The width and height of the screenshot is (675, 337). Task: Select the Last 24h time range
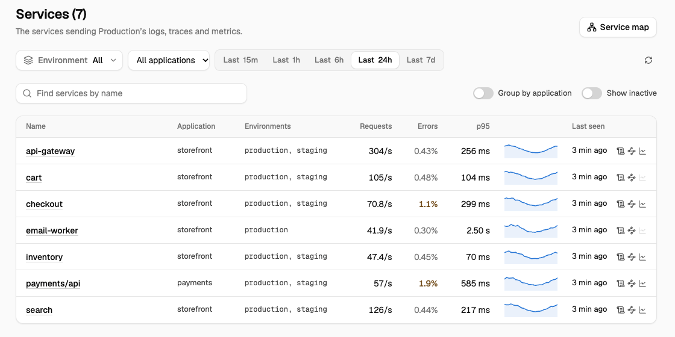(375, 60)
